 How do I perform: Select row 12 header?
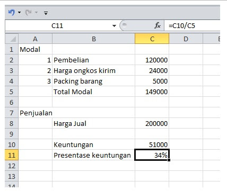[x=12, y=166]
